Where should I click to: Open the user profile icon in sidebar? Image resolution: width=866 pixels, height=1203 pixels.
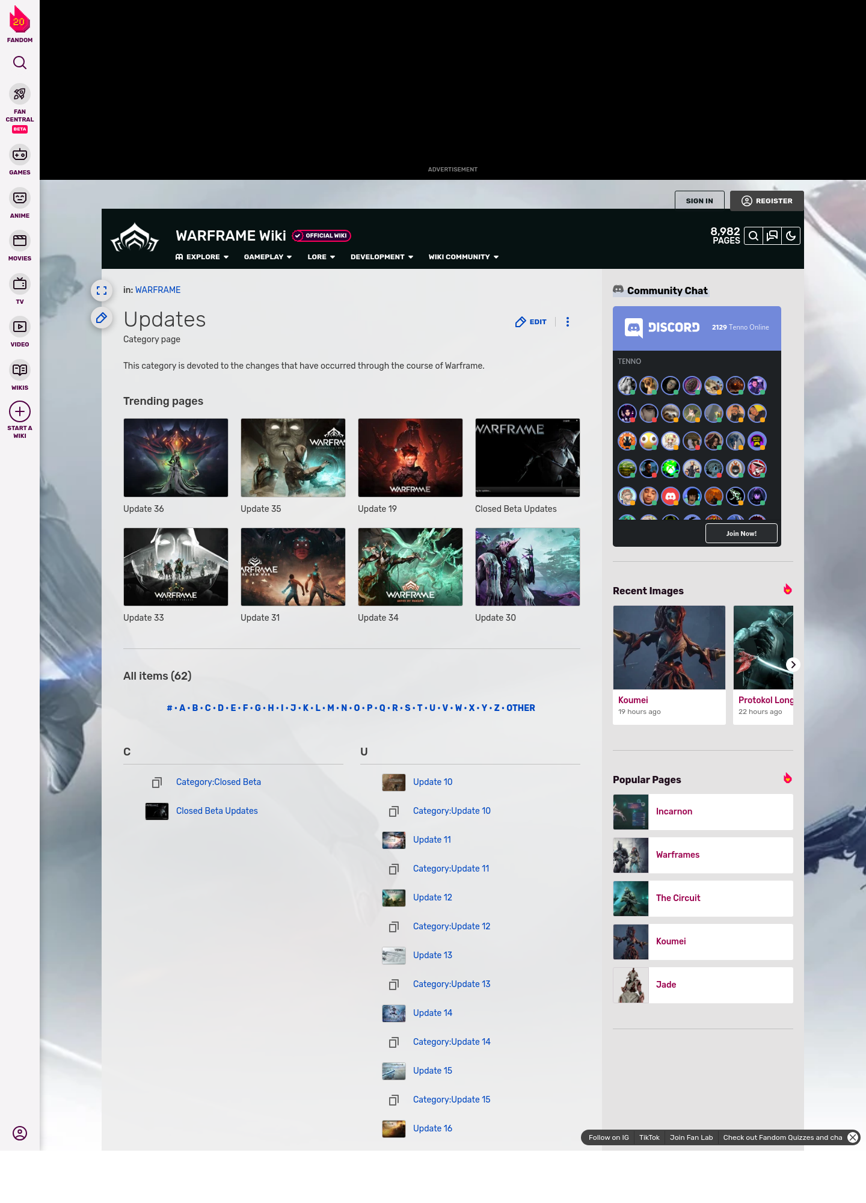(20, 1133)
